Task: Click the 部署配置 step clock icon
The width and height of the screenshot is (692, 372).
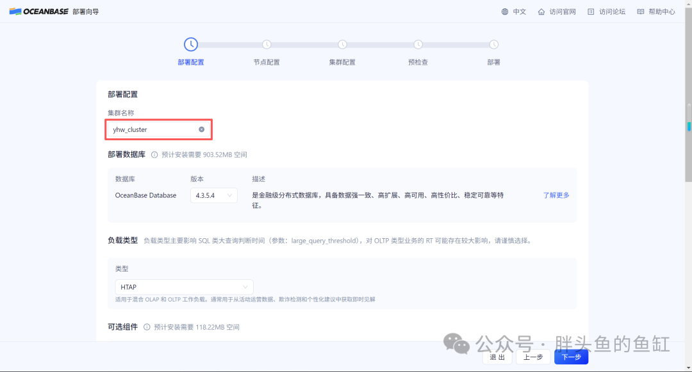Action: (191, 45)
